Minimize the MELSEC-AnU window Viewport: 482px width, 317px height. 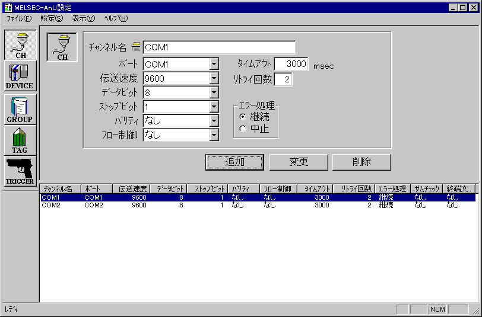click(x=453, y=8)
